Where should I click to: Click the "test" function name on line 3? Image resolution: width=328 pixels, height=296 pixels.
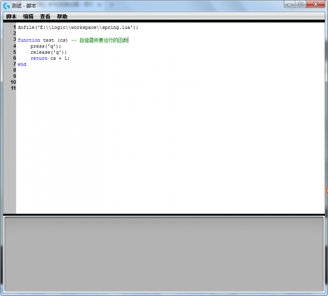coord(49,40)
